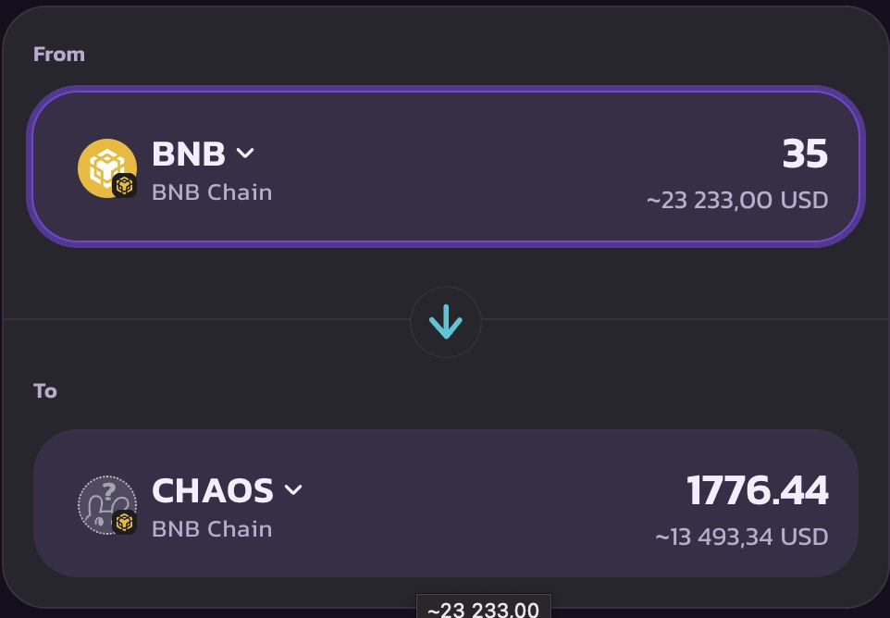This screenshot has height=618, width=890.
Task: Click the ~23 233,00 tooltip at bottom
Action: [x=484, y=607]
